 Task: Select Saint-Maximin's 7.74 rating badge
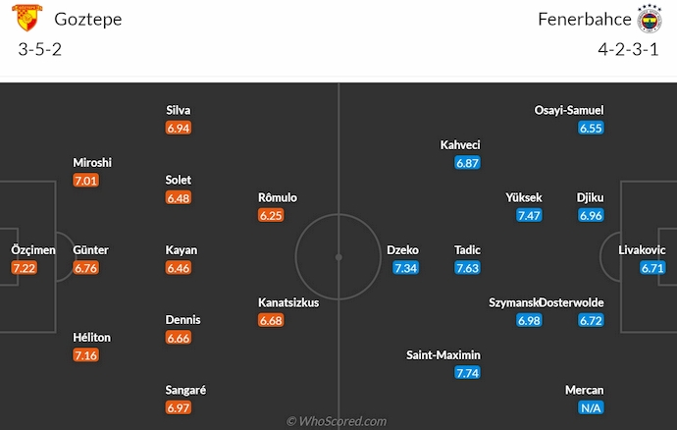[467, 373]
